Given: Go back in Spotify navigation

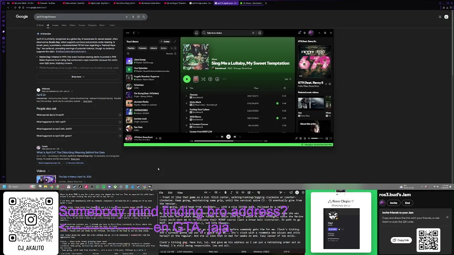Looking at the screenshot, I should point(134,33).
